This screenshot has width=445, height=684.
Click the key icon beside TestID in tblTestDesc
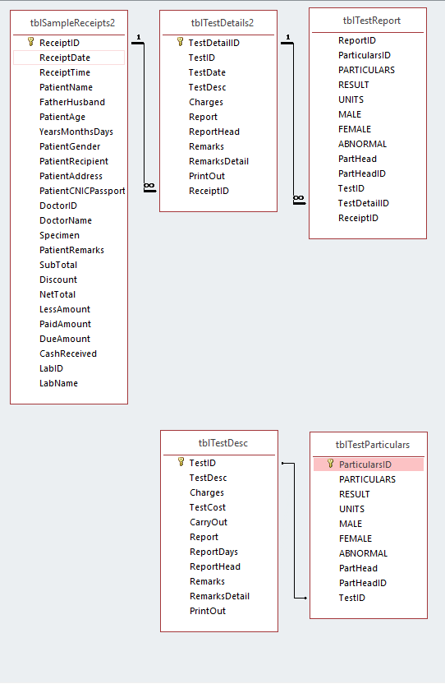click(x=181, y=462)
